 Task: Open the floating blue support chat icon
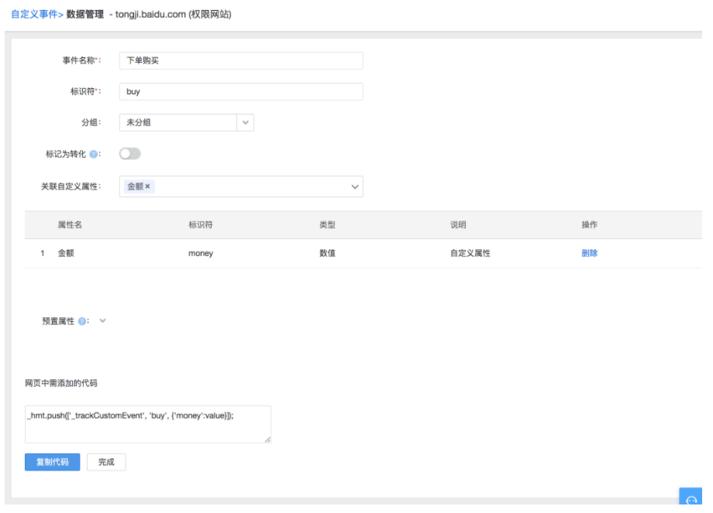coord(691,501)
